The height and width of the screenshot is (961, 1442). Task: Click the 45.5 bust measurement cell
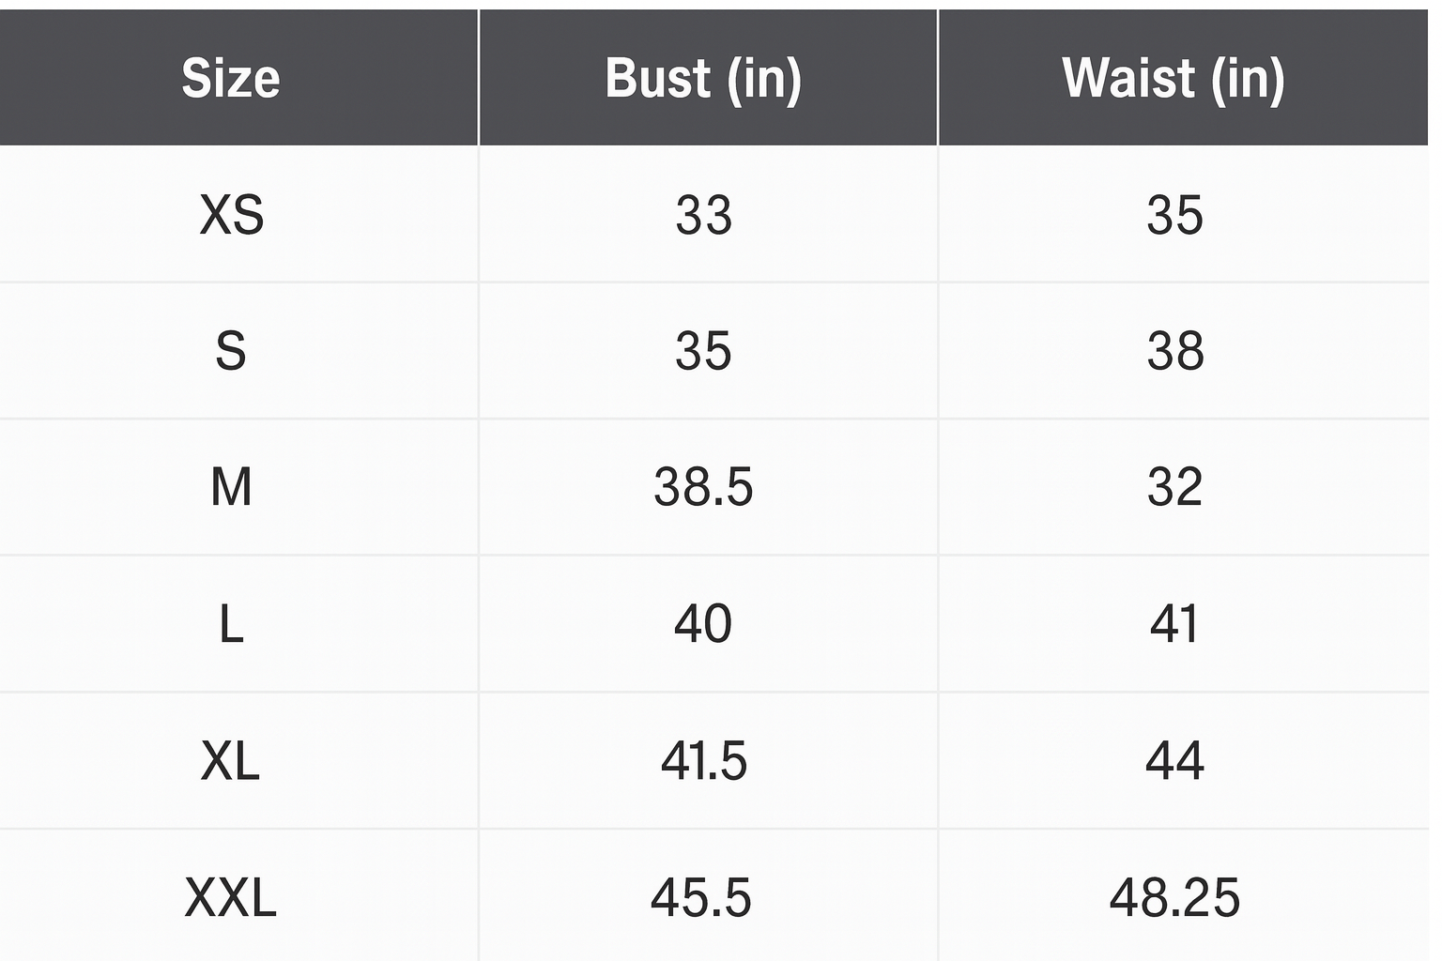coord(702,897)
